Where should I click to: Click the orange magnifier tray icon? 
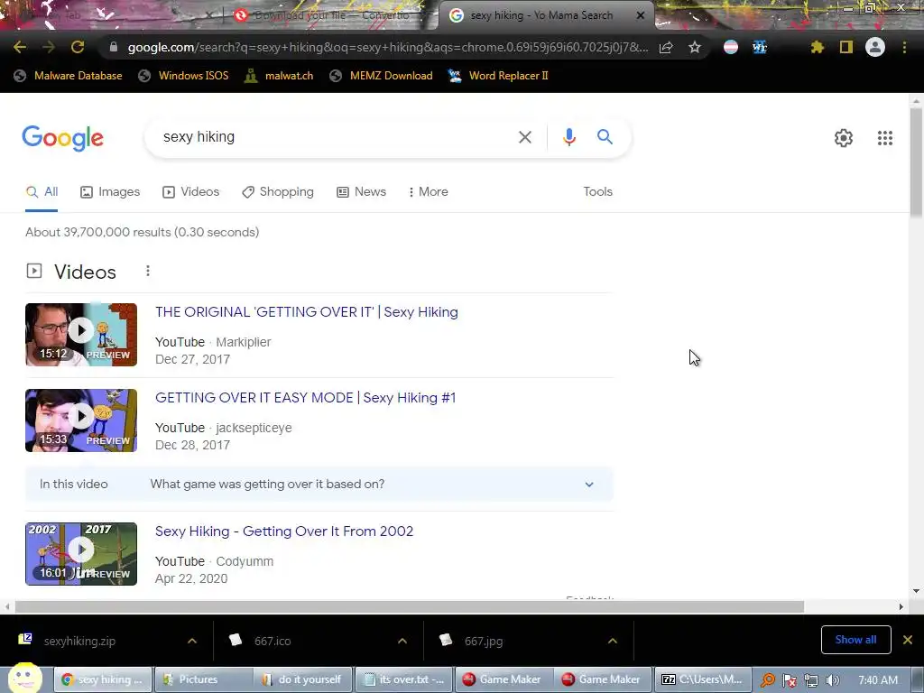tap(767, 680)
